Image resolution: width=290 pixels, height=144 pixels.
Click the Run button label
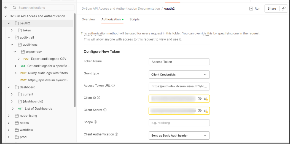(257, 9)
